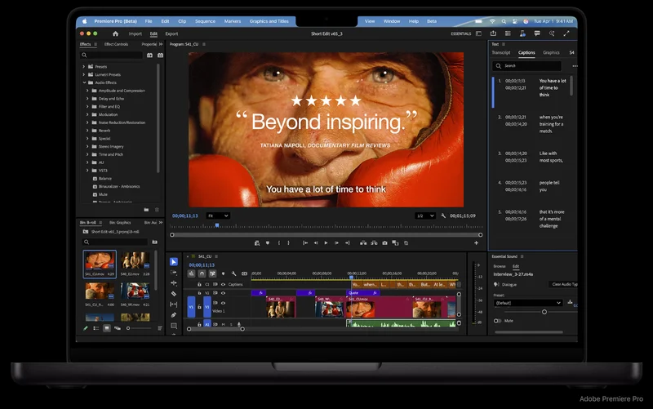Image resolution: width=653 pixels, height=409 pixels.
Task: Toggle visibility eye for Video 1 track
Action: point(223,303)
